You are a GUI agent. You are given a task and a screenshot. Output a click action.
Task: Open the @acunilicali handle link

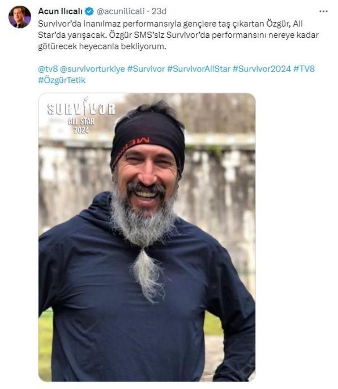click(x=120, y=11)
